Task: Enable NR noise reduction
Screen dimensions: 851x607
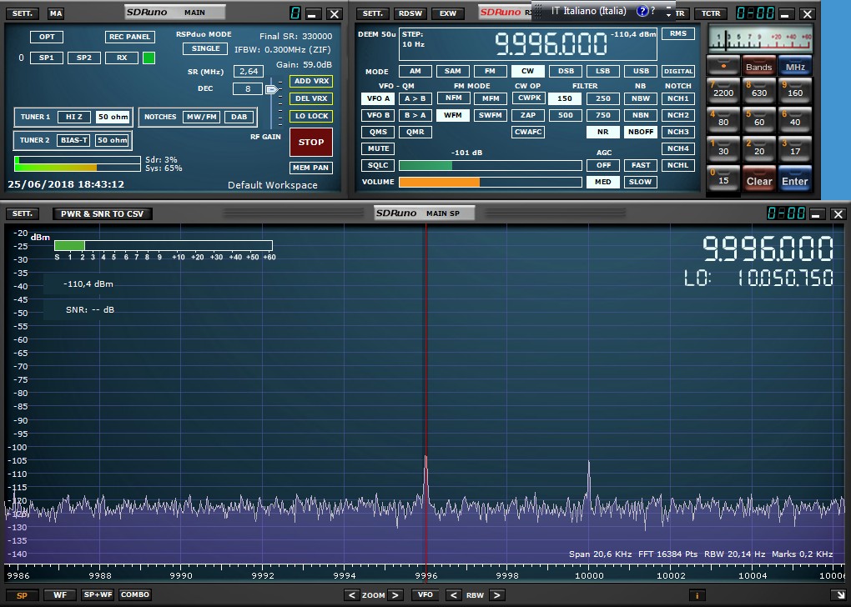Action: [602, 132]
